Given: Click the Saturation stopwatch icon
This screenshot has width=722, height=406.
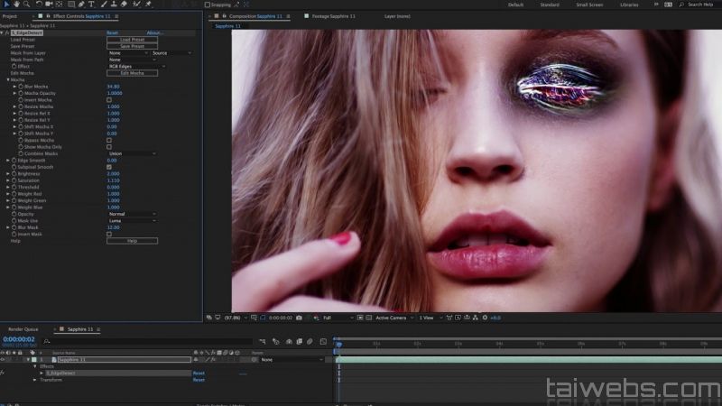Looking at the screenshot, I should click(13, 180).
